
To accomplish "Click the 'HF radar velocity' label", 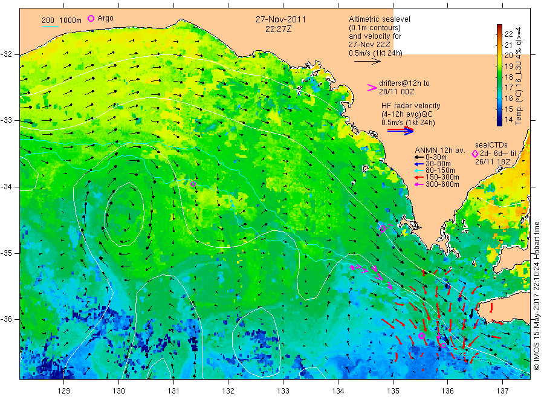I will pyautogui.click(x=411, y=105).
